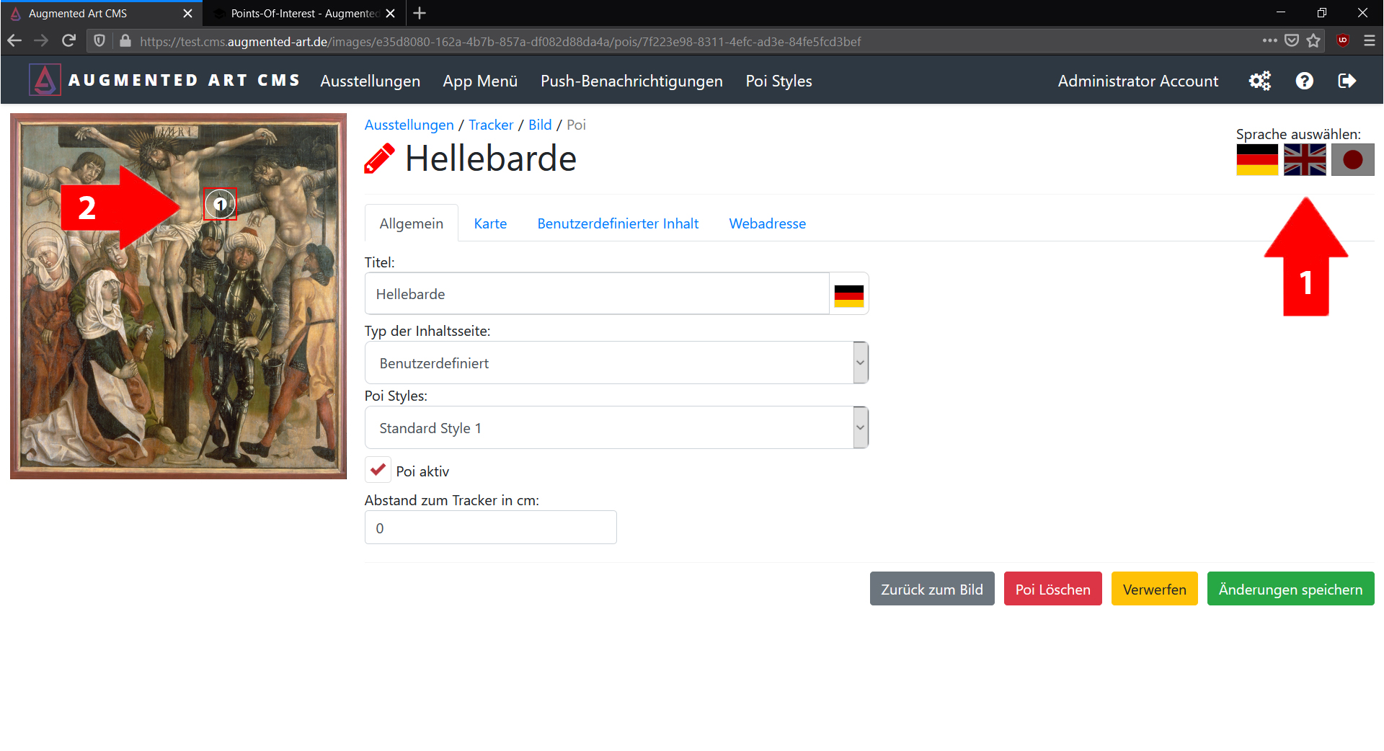Click the AUGMENTED ART CMS title text
This screenshot has width=1384, height=751.
pos(184,80)
